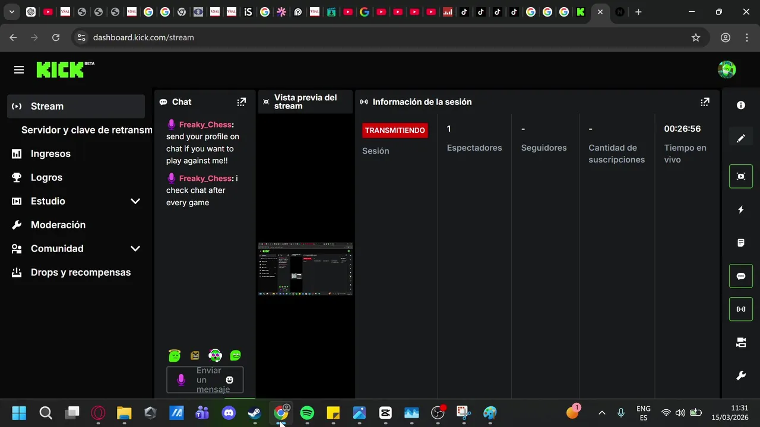Expand the Estudio section chevron
Image resolution: width=760 pixels, height=427 pixels.
click(135, 201)
